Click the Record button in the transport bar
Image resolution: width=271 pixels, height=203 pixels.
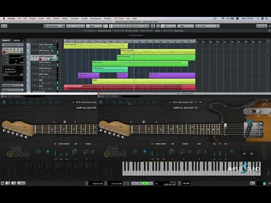point(150,183)
